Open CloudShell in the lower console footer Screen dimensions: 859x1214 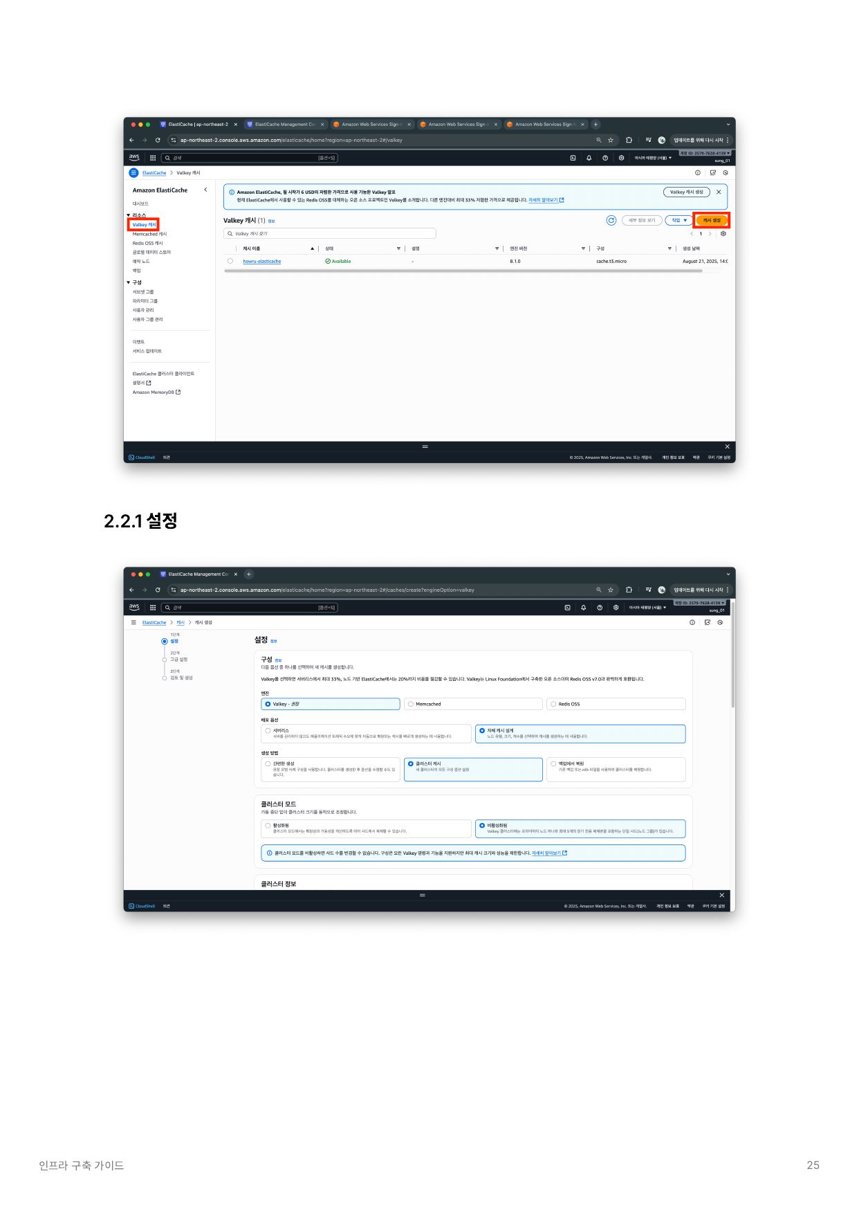[x=142, y=906]
